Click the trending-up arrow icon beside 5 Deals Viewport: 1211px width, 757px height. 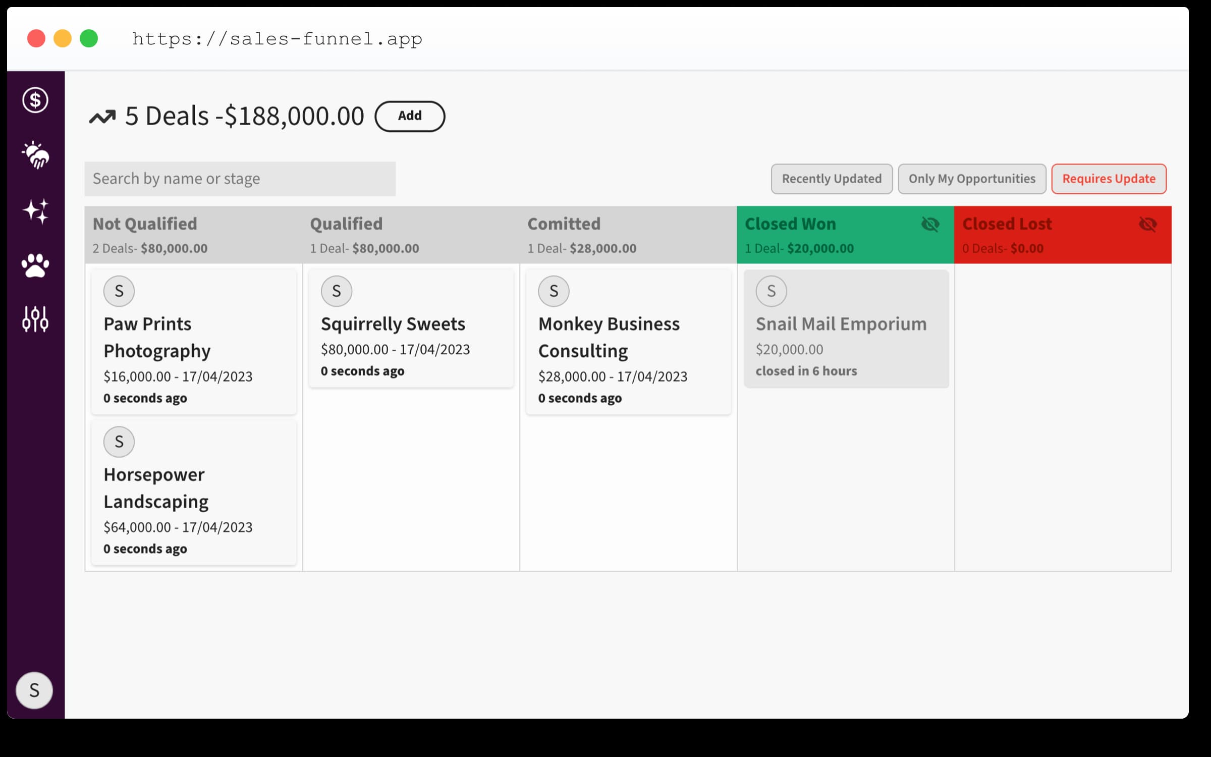[x=102, y=117]
